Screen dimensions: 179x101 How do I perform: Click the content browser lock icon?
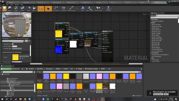click(x=141, y=69)
